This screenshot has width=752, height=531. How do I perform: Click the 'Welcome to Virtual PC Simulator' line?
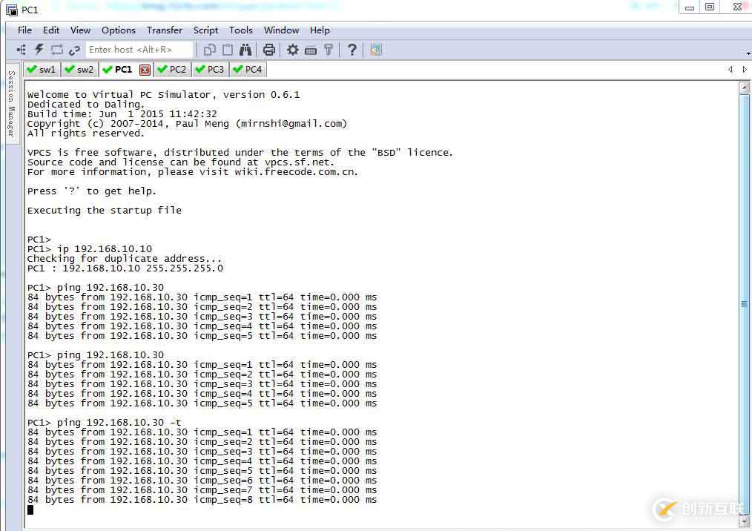164,94
